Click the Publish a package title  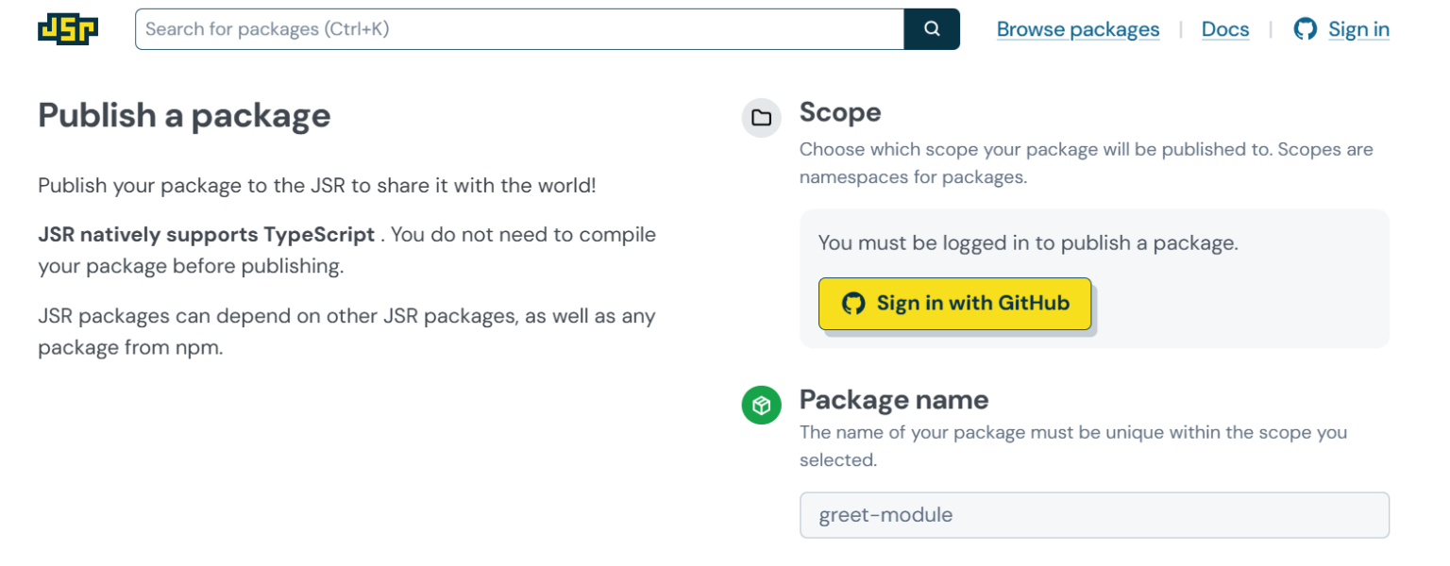coord(183,115)
